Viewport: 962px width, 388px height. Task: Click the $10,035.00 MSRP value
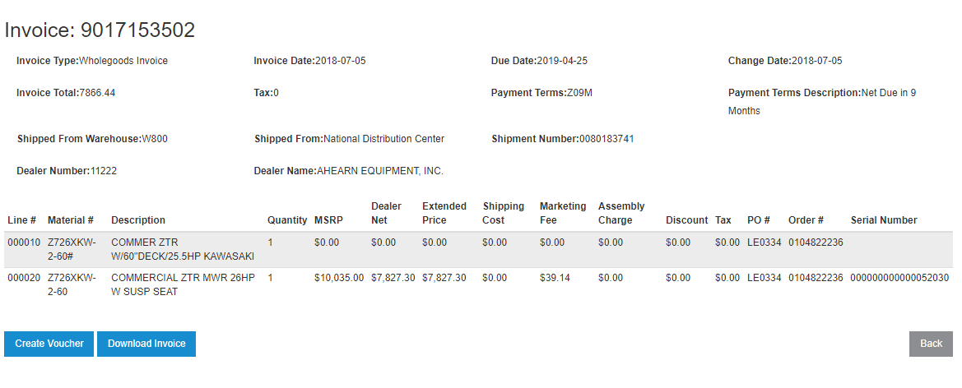coord(339,278)
